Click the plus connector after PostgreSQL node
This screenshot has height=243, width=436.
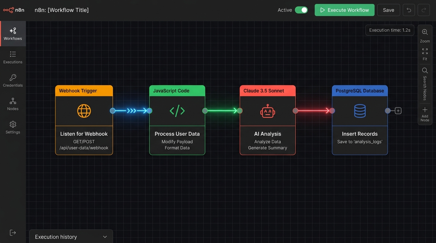tap(398, 111)
